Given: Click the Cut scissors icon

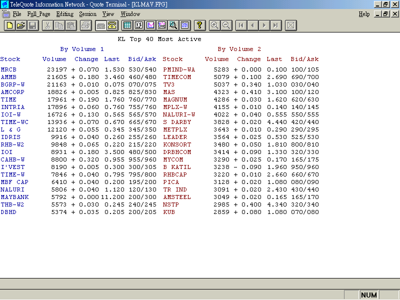Looking at the screenshot, I should click(47, 25).
